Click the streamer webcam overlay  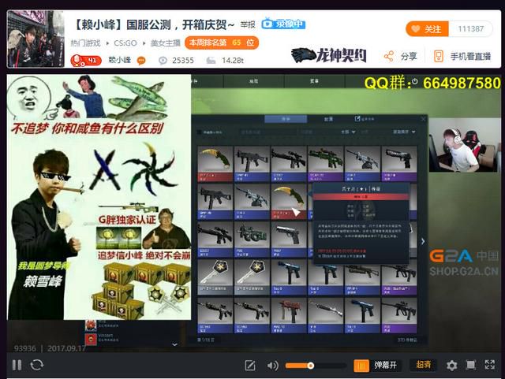465,145
